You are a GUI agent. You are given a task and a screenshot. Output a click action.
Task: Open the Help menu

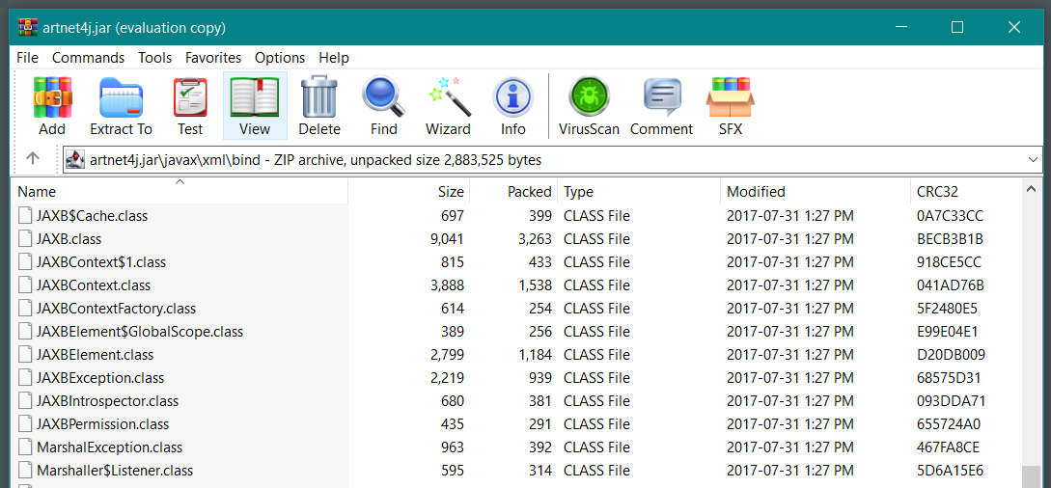pos(334,58)
